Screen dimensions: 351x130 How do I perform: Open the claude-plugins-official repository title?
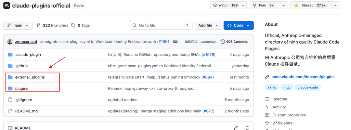click(x=41, y=6)
